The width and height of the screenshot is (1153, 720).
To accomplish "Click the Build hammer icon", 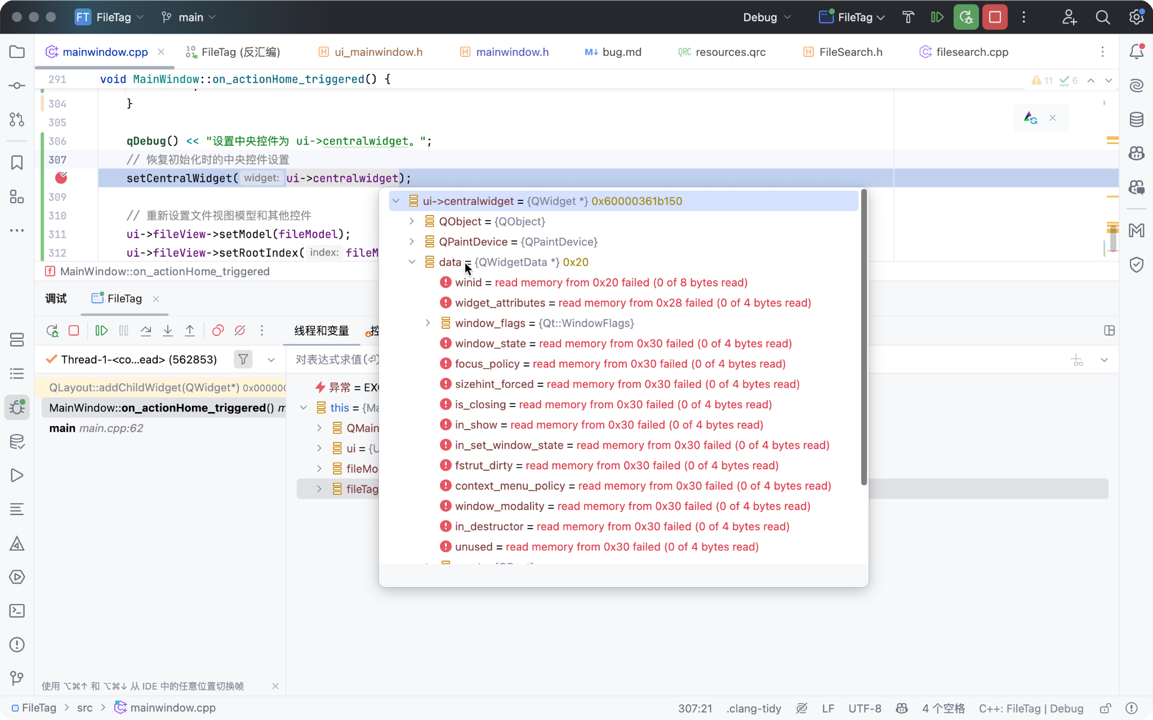I will click(x=908, y=17).
